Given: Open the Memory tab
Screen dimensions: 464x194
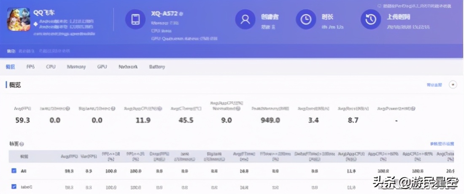Looking at the screenshot, I should pyautogui.click(x=76, y=67).
